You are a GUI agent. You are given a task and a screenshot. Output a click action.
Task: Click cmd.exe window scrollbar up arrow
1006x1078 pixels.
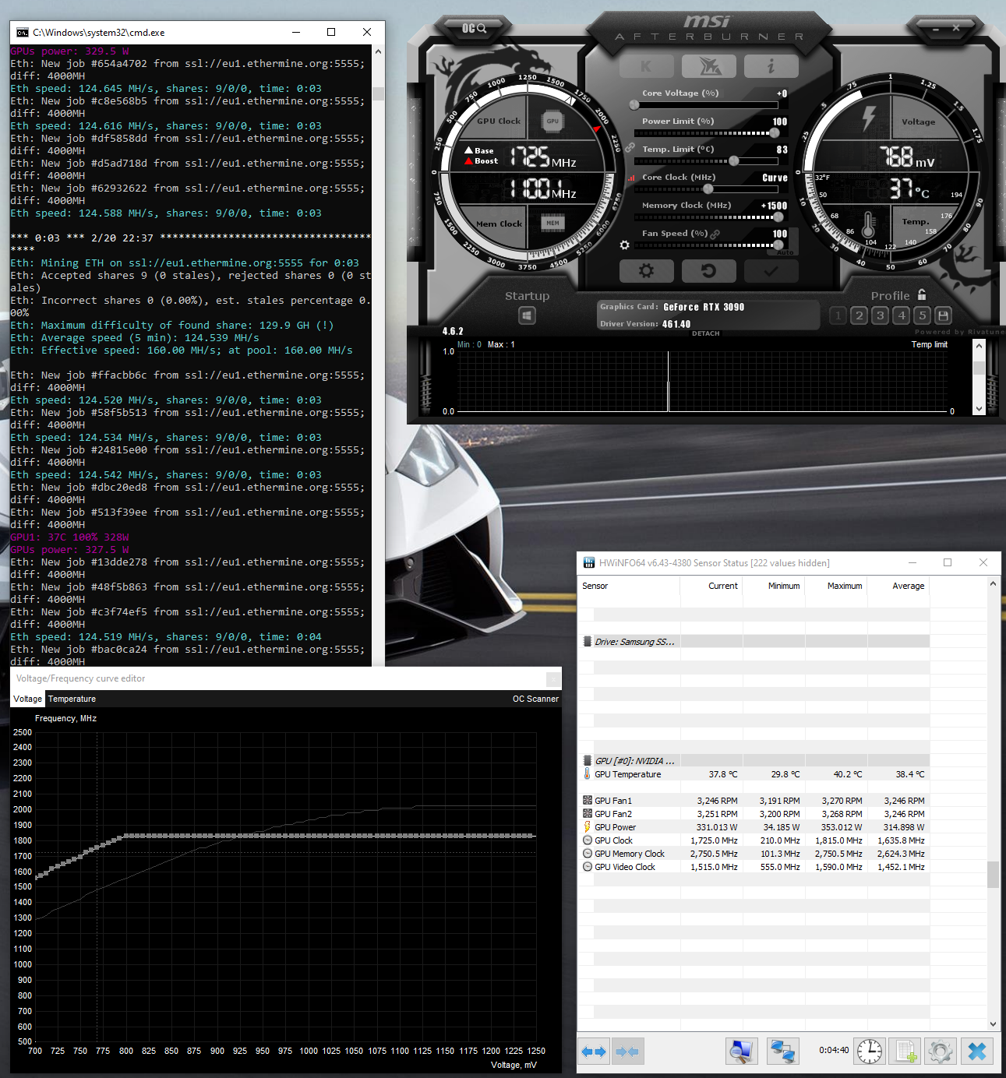coord(378,51)
